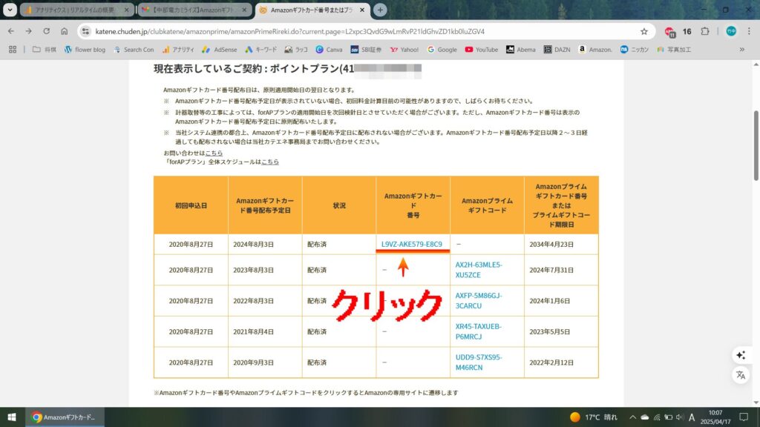Open Prime gift code UDD9-S7XS95-M46RCN
The height and width of the screenshot is (427, 760).
point(479,362)
